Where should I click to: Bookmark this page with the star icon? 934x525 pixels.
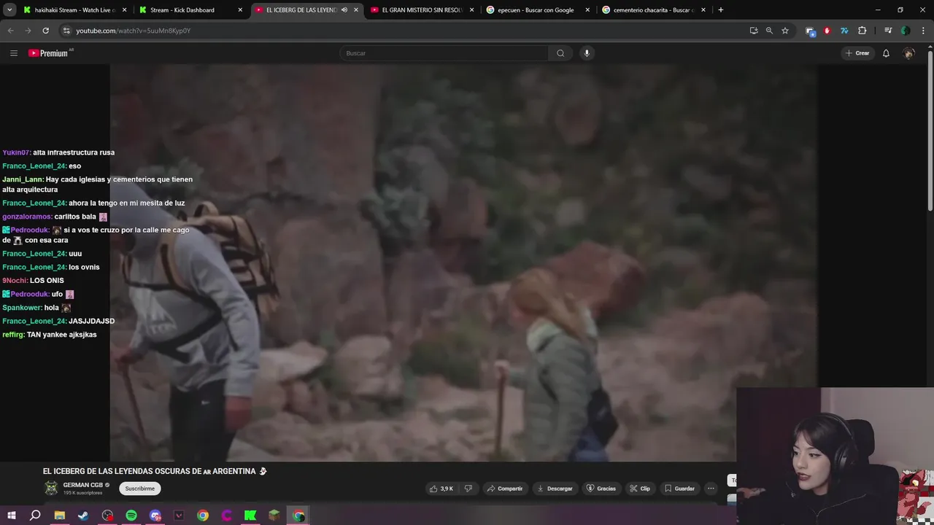(x=785, y=31)
